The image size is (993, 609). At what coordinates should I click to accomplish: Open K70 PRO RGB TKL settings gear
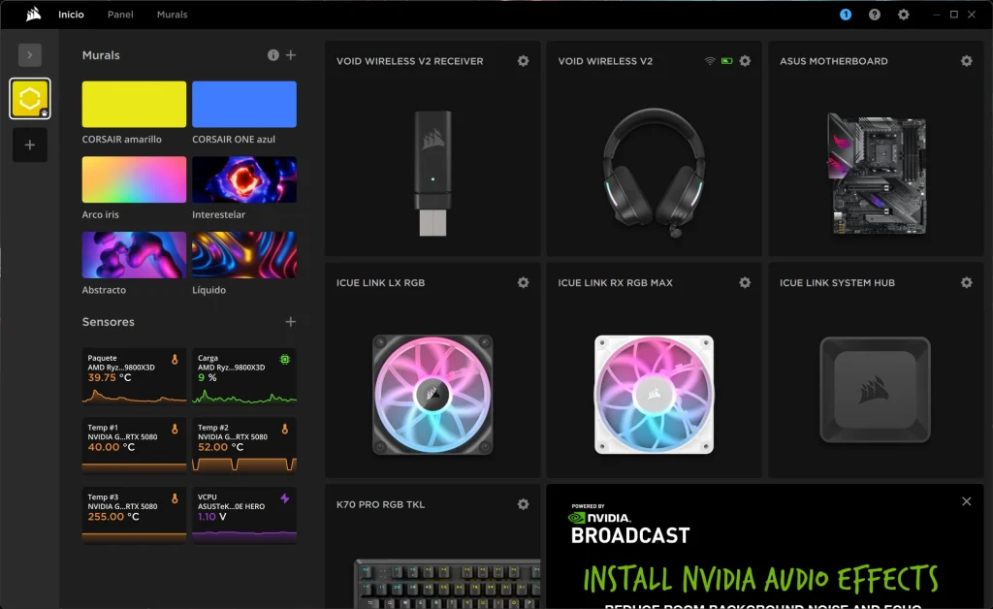point(523,504)
